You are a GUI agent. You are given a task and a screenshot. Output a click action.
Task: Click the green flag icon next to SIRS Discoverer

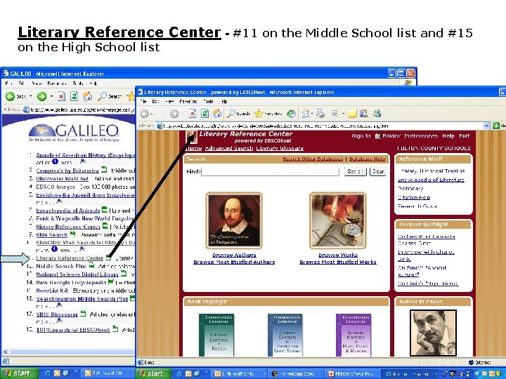83,313
